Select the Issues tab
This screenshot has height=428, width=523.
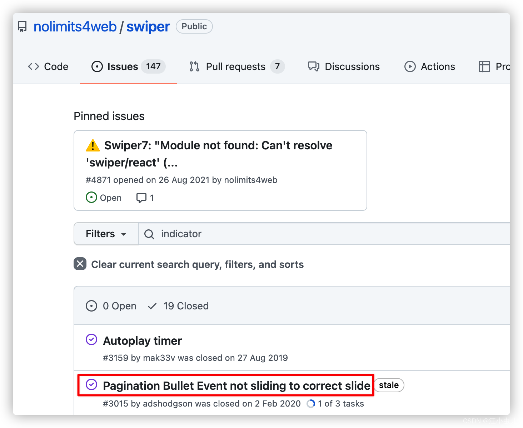point(128,66)
